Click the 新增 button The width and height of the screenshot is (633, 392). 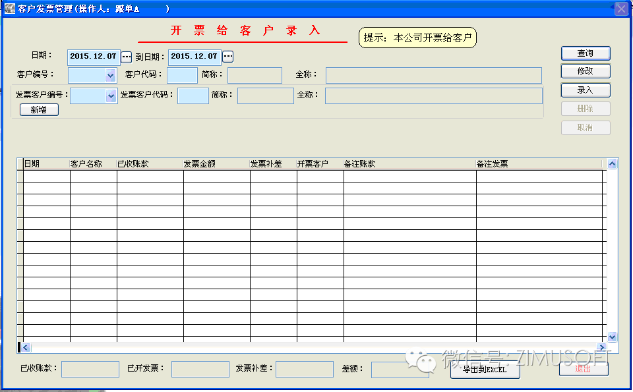click(x=39, y=110)
